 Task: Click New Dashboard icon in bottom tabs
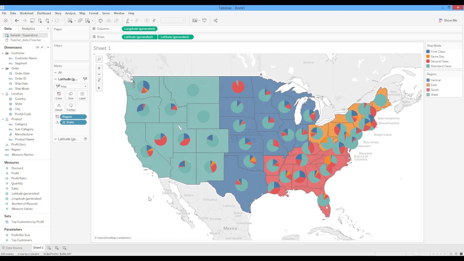coord(57,248)
